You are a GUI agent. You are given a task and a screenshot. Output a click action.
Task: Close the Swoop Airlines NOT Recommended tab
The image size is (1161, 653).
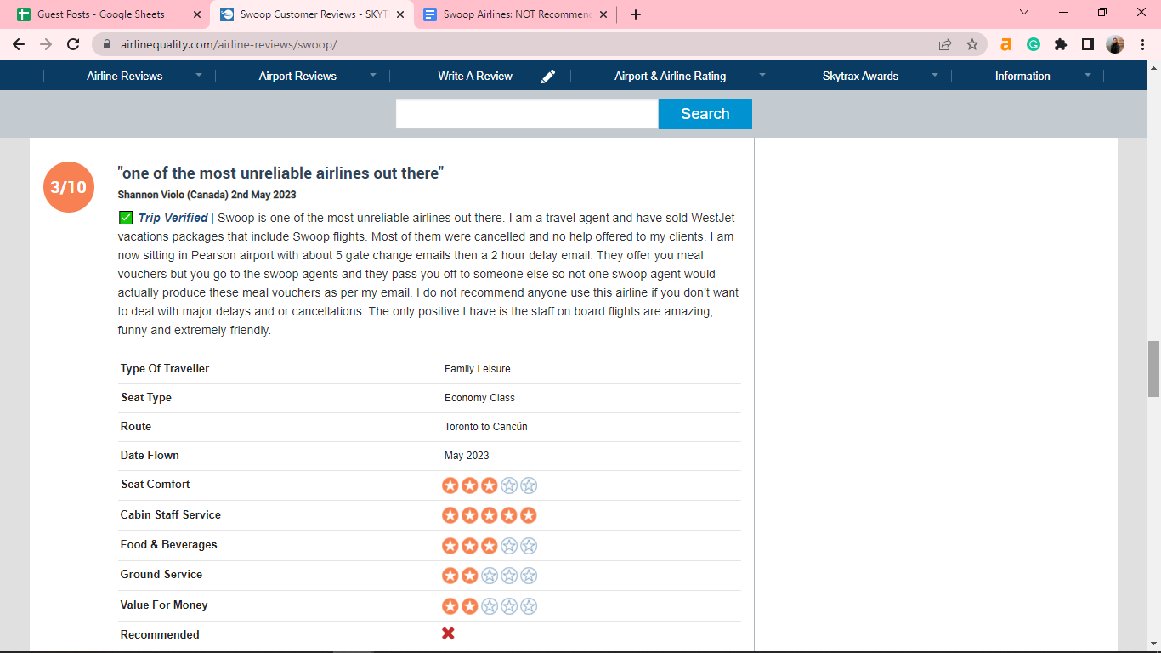[603, 14]
